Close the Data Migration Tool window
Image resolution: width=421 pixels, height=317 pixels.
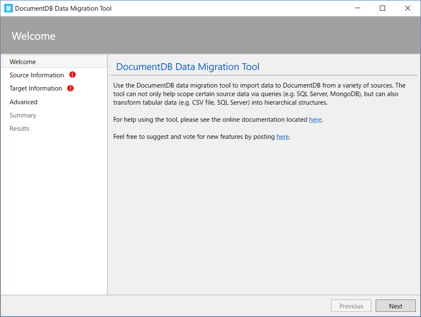pyautogui.click(x=408, y=8)
